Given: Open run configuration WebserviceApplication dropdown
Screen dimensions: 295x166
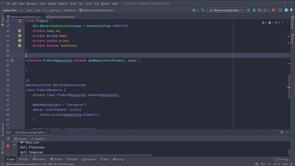Looking at the screenshot, I should (226, 10).
